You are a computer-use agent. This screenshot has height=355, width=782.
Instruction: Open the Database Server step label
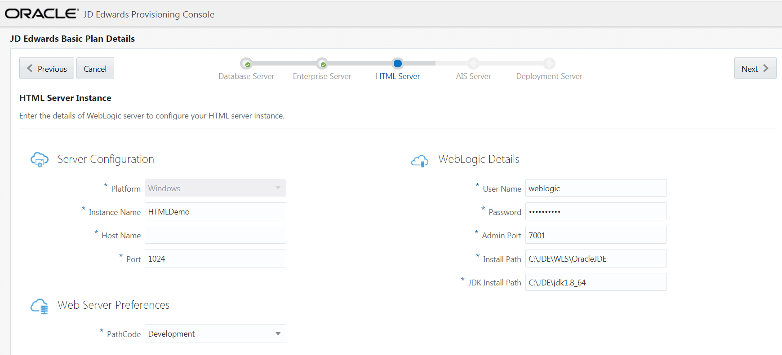tap(246, 76)
